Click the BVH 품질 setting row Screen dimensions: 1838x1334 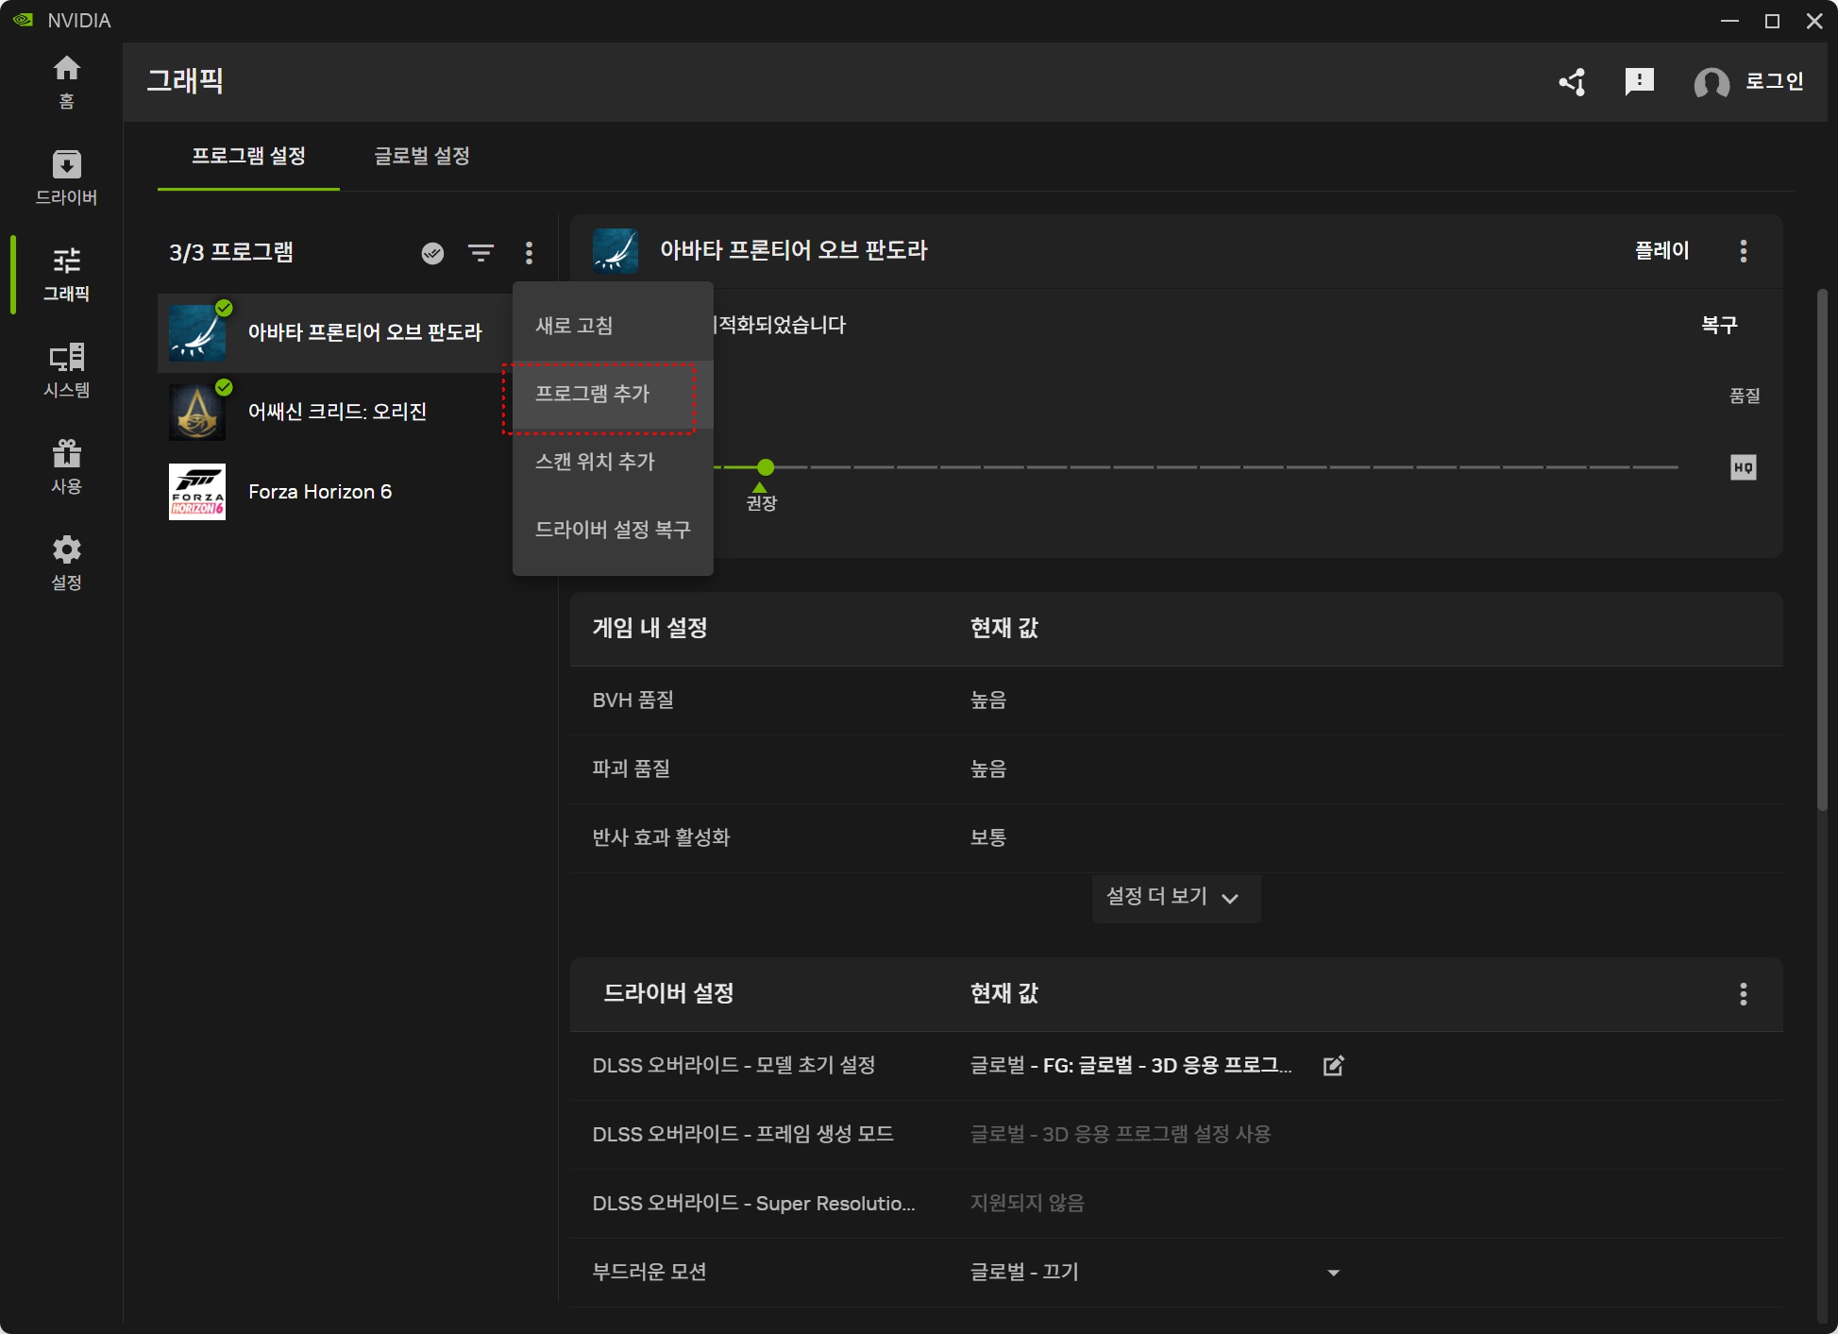(x=1175, y=701)
